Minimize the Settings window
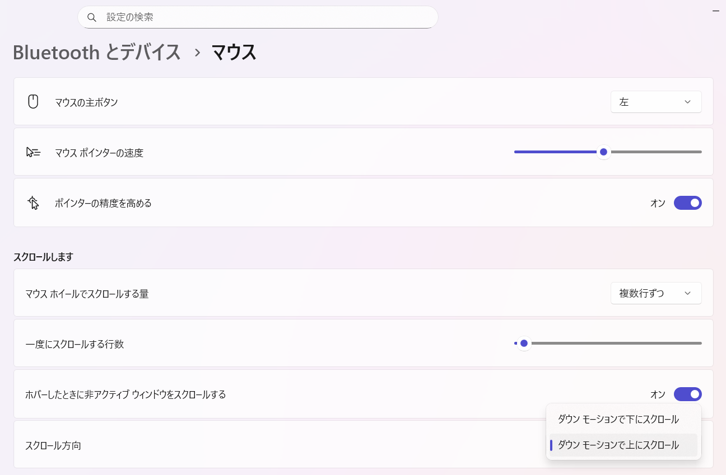This screenshot has height=475, width=726. (715, 11)
